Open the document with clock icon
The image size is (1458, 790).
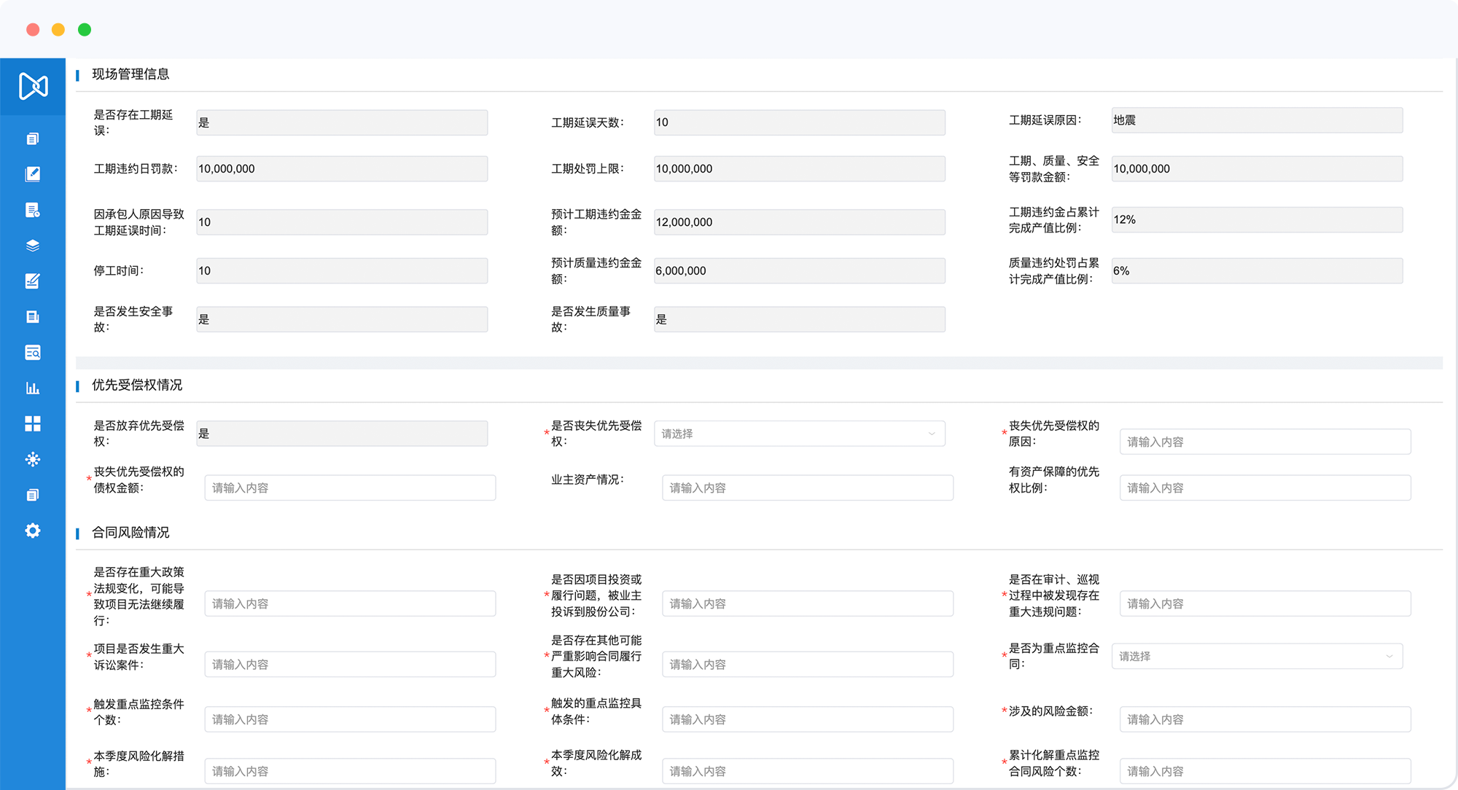click(x=33, y=210)
